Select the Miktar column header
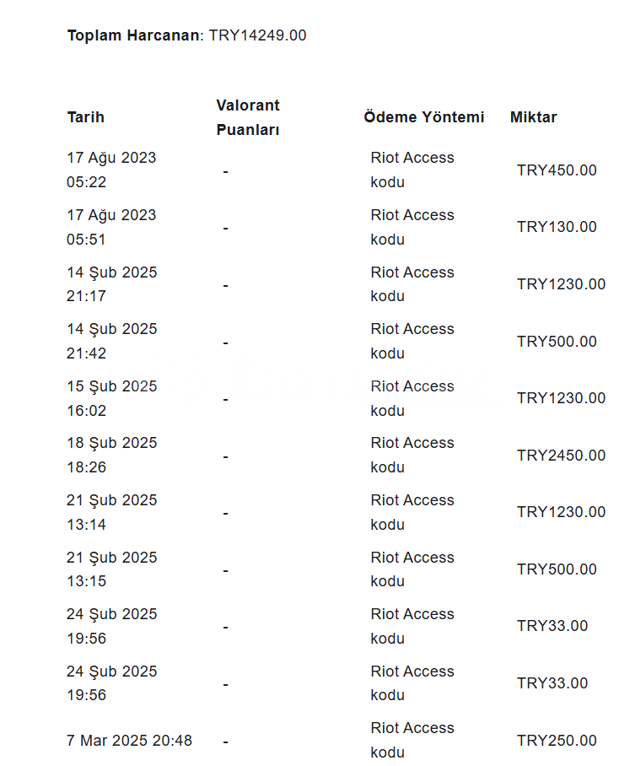The width and height of the screenshot is (635, 766). (x=534, y=117)
